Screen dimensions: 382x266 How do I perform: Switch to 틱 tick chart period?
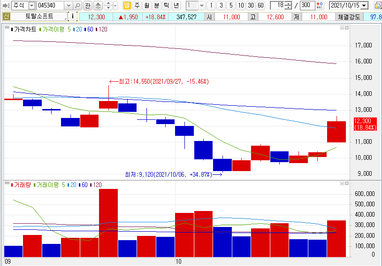pos(167,5)
